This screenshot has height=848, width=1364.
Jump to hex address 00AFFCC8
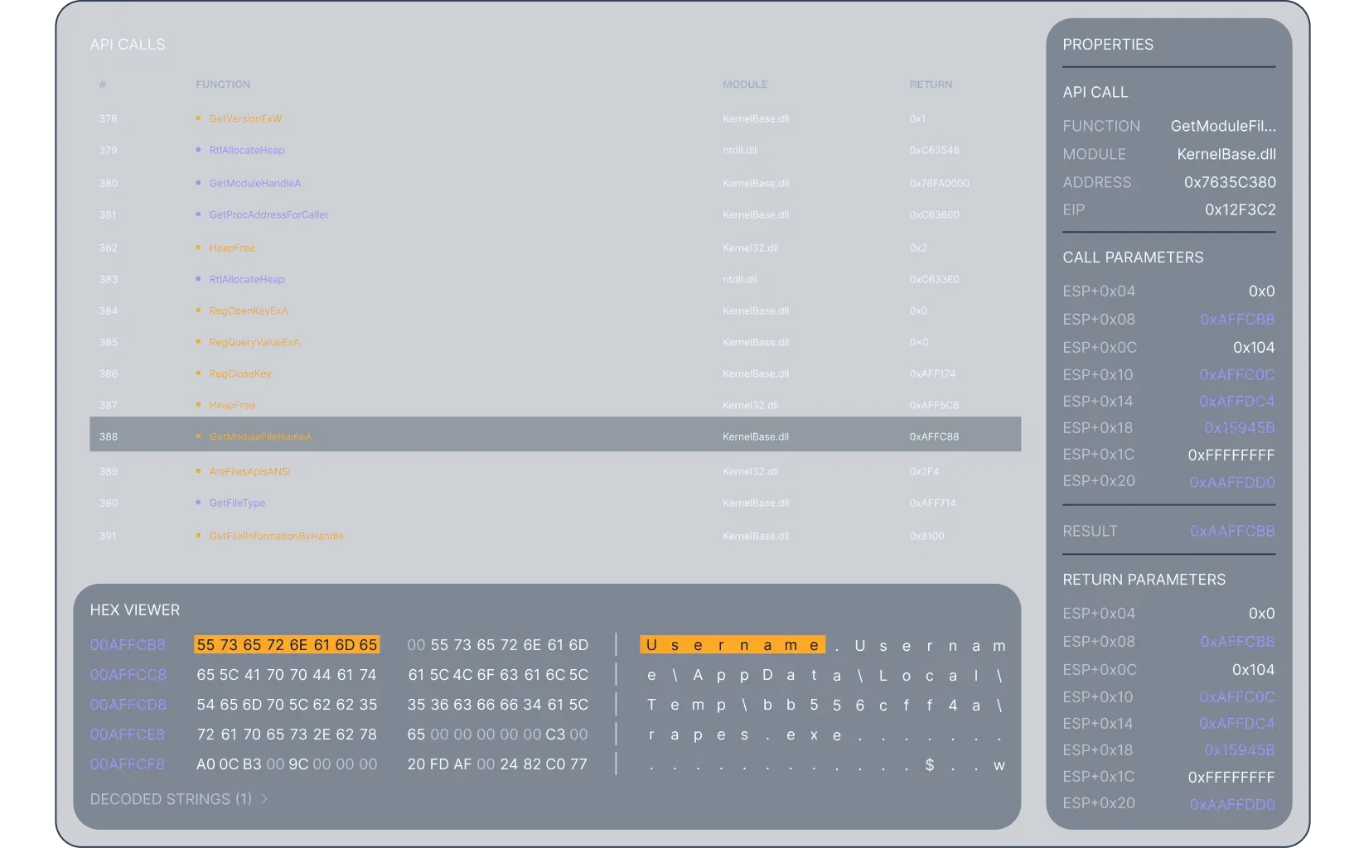pos(128,675)
